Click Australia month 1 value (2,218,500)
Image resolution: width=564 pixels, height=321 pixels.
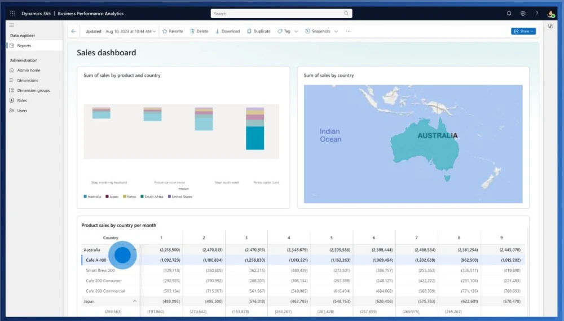[170, 249]
